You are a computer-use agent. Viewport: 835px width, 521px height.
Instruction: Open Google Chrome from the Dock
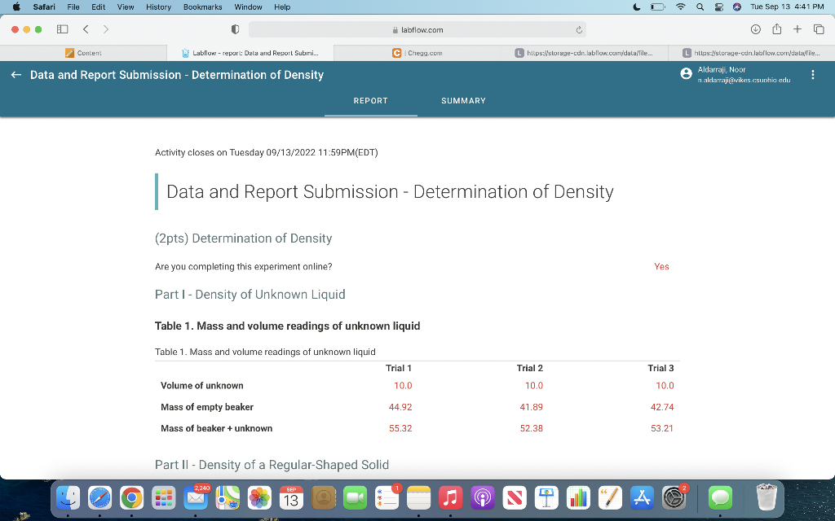tap(131, 497)
